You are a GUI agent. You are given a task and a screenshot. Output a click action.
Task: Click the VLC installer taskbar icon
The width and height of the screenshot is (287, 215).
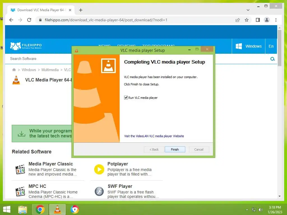57,209
